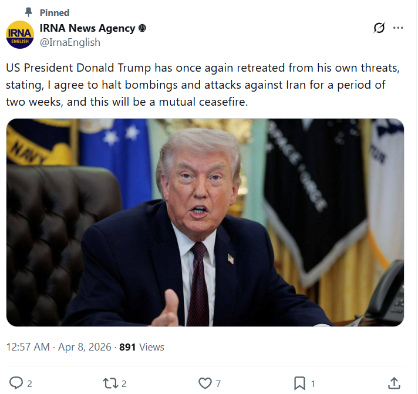The width and height of the screenshot is (418, 394).
Task: Like the post with the heart icon
Action: 205,383
